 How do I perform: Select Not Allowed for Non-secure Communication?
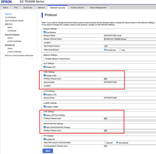[x=117, y=143]
